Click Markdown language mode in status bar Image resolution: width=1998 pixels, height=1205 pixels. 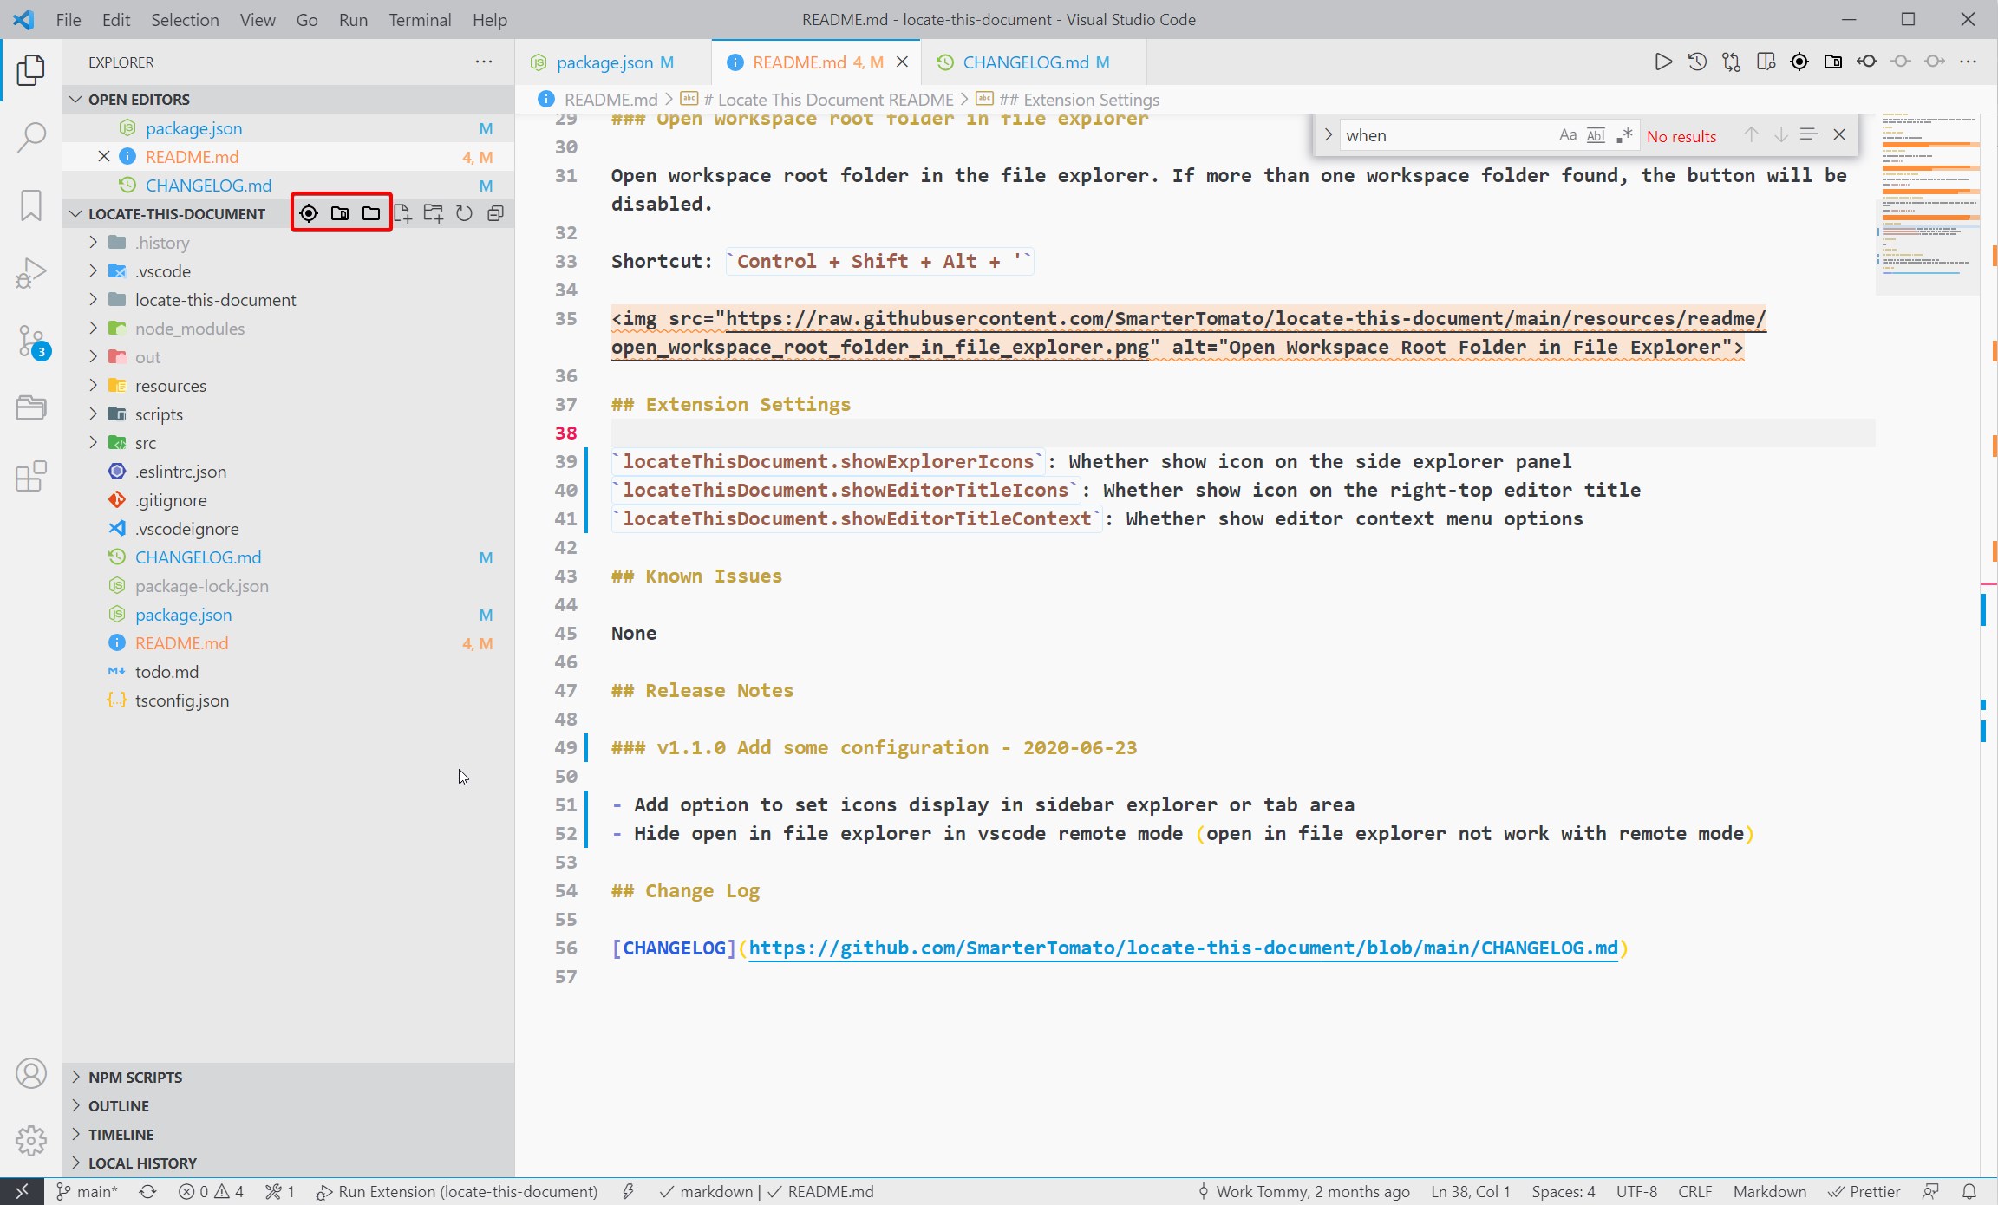pos(1769,1191)
